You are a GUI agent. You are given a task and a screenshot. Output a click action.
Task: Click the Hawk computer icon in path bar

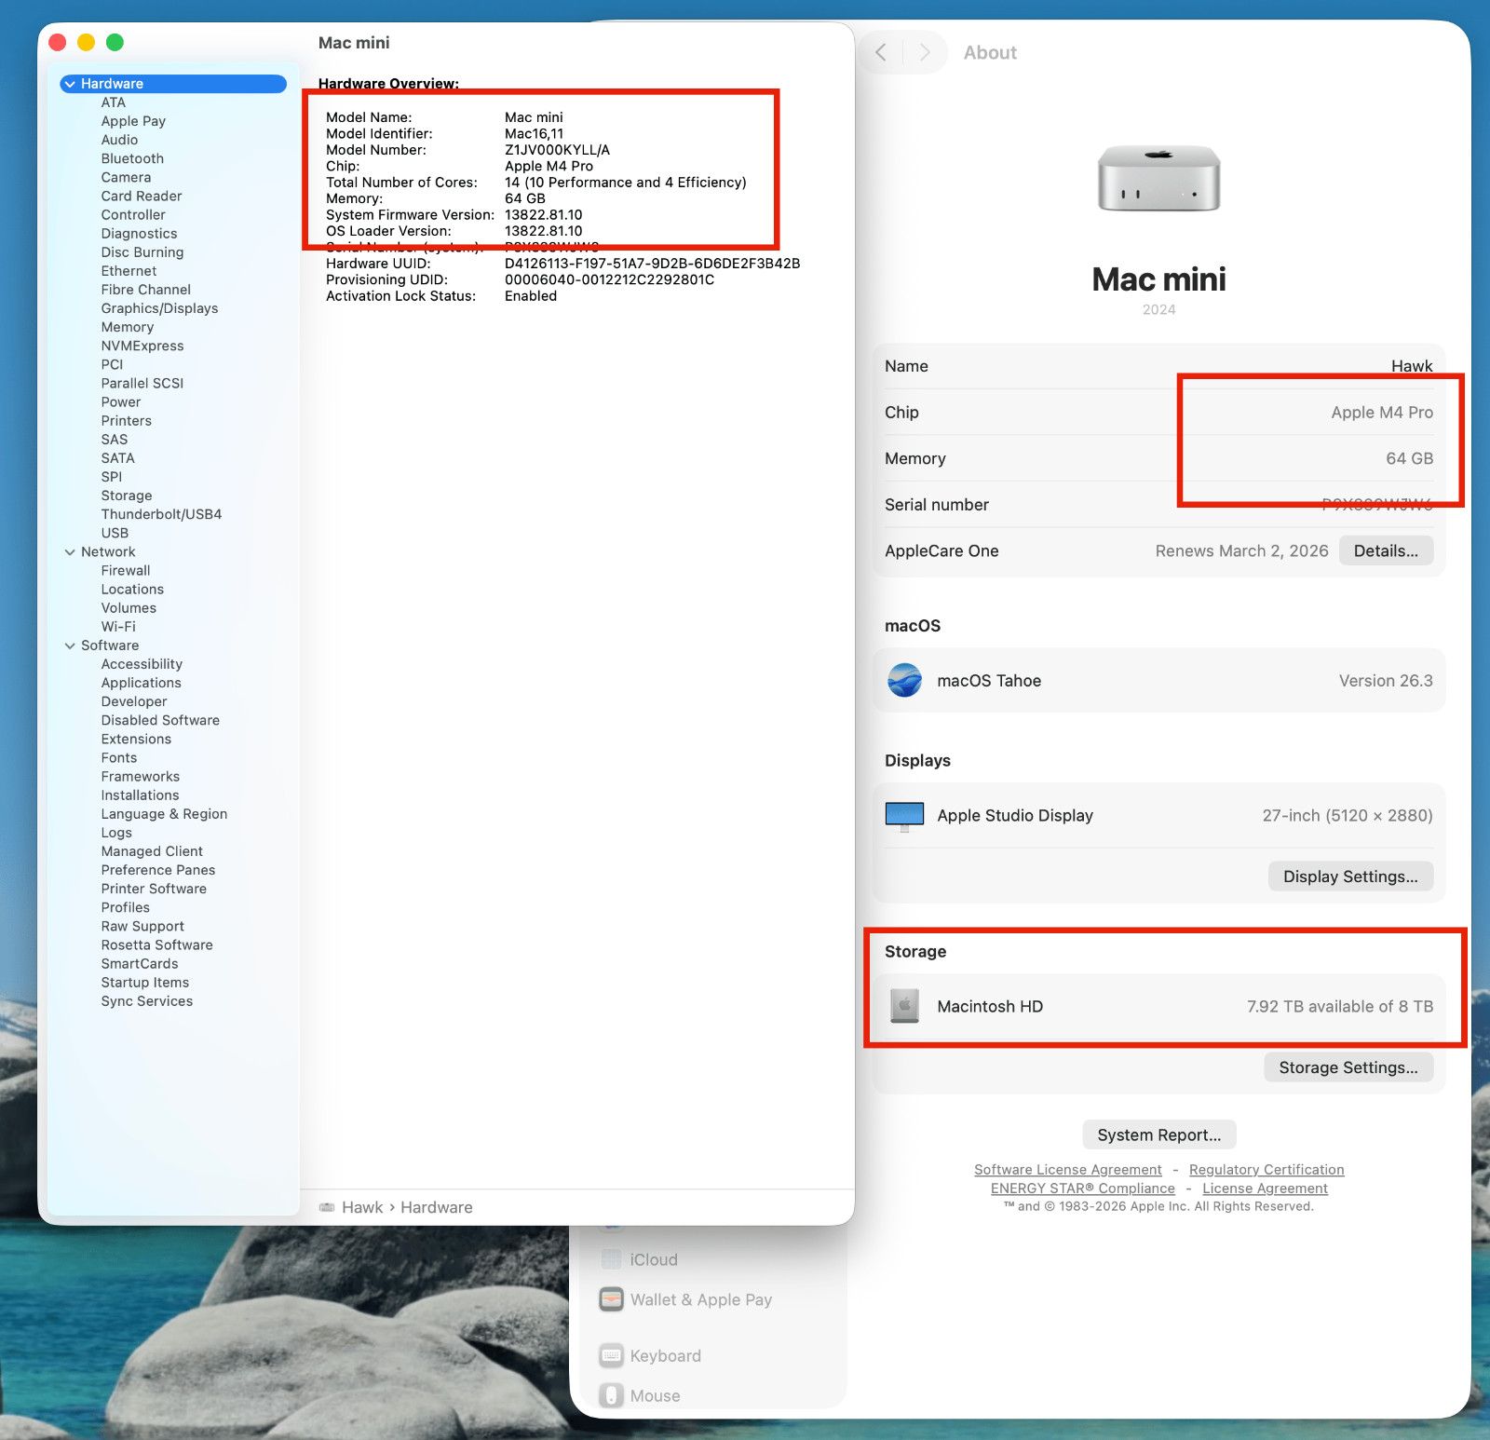[x=327, y=1207]
